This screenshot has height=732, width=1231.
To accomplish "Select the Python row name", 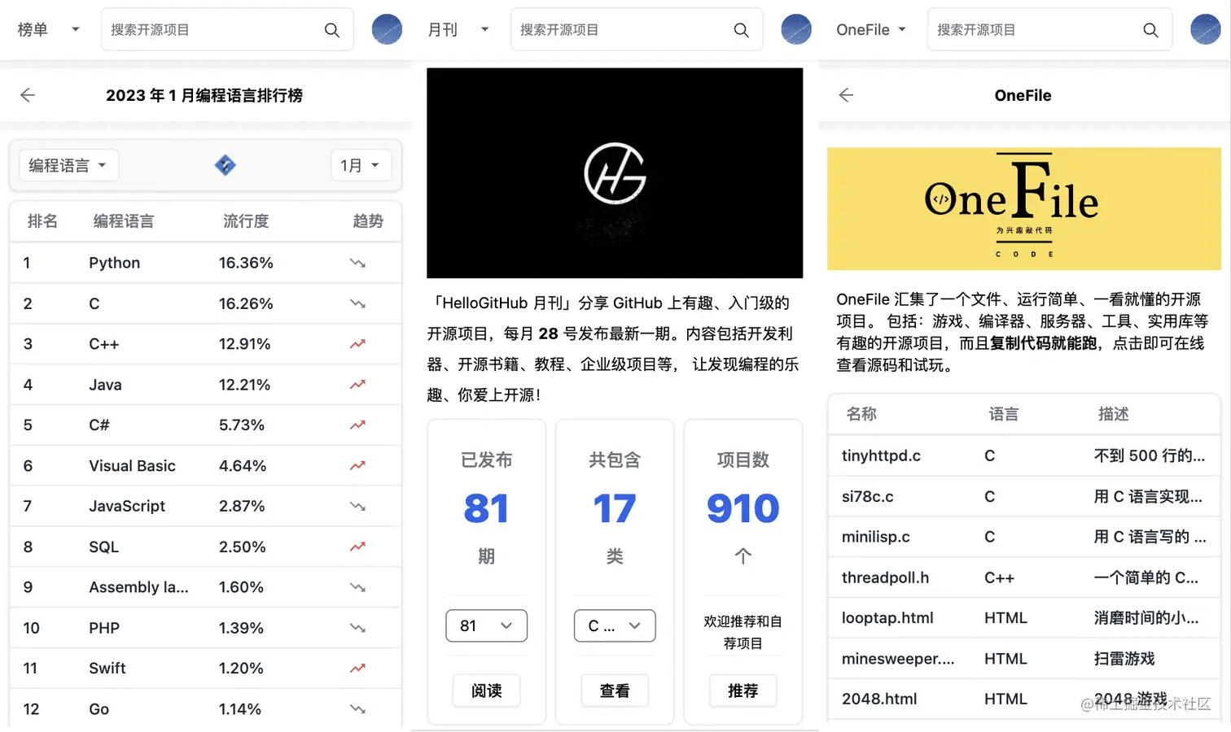I will tap(115, 263).
